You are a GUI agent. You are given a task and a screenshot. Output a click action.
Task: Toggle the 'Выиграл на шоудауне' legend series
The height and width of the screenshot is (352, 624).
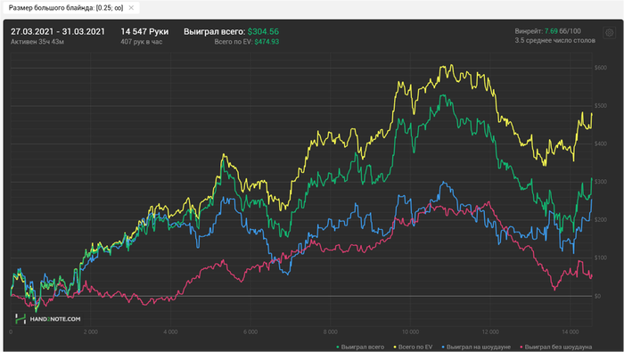click(x=476, y=347)
